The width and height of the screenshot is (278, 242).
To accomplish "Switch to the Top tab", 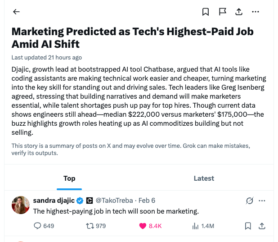I will pyautogui.click(x=69, y=178).
